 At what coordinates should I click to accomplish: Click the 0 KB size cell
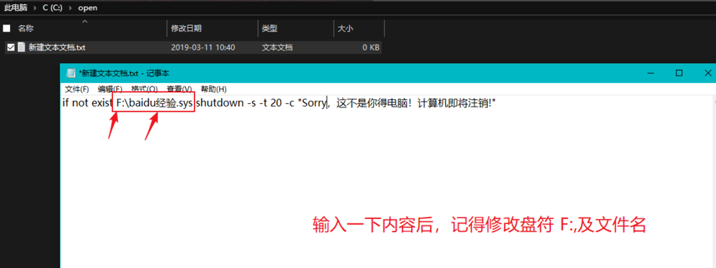[x=371, y=47]
